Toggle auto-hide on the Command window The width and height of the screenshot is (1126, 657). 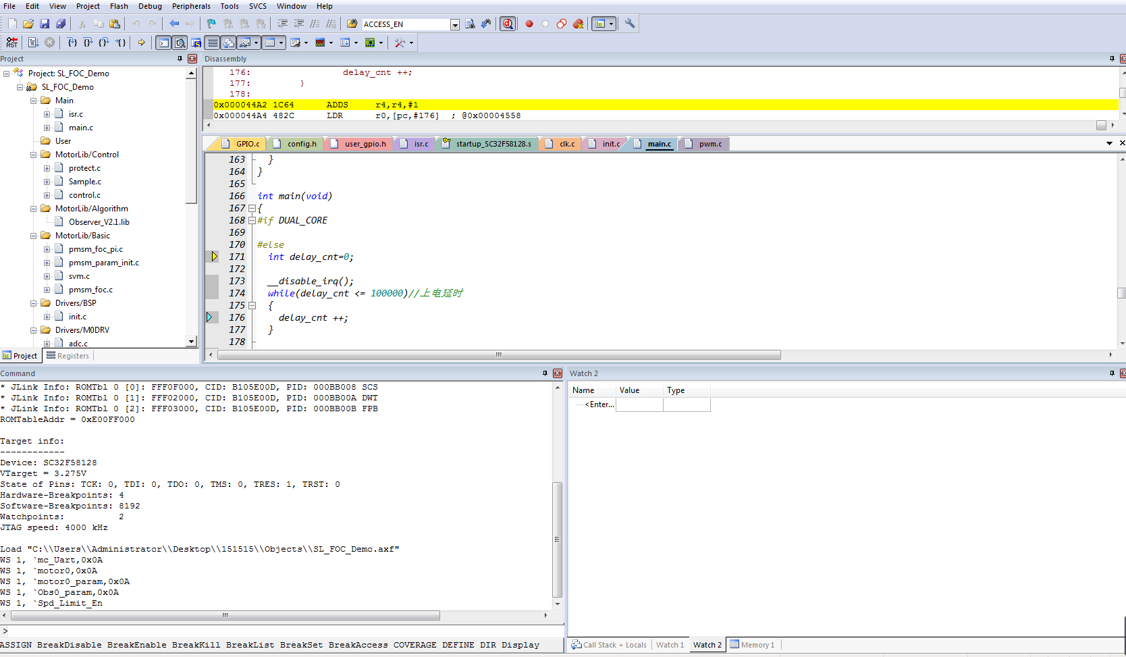coord(545,373)
